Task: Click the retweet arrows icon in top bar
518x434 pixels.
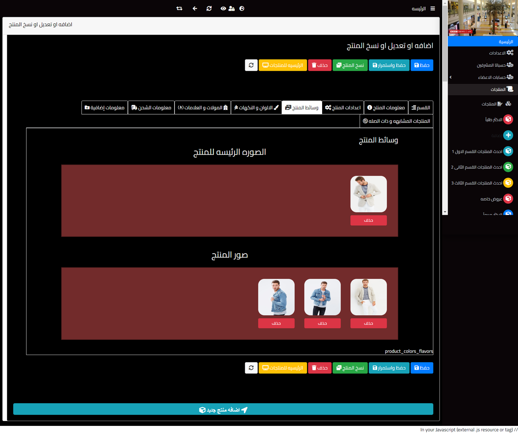Action: coord(179,9)
